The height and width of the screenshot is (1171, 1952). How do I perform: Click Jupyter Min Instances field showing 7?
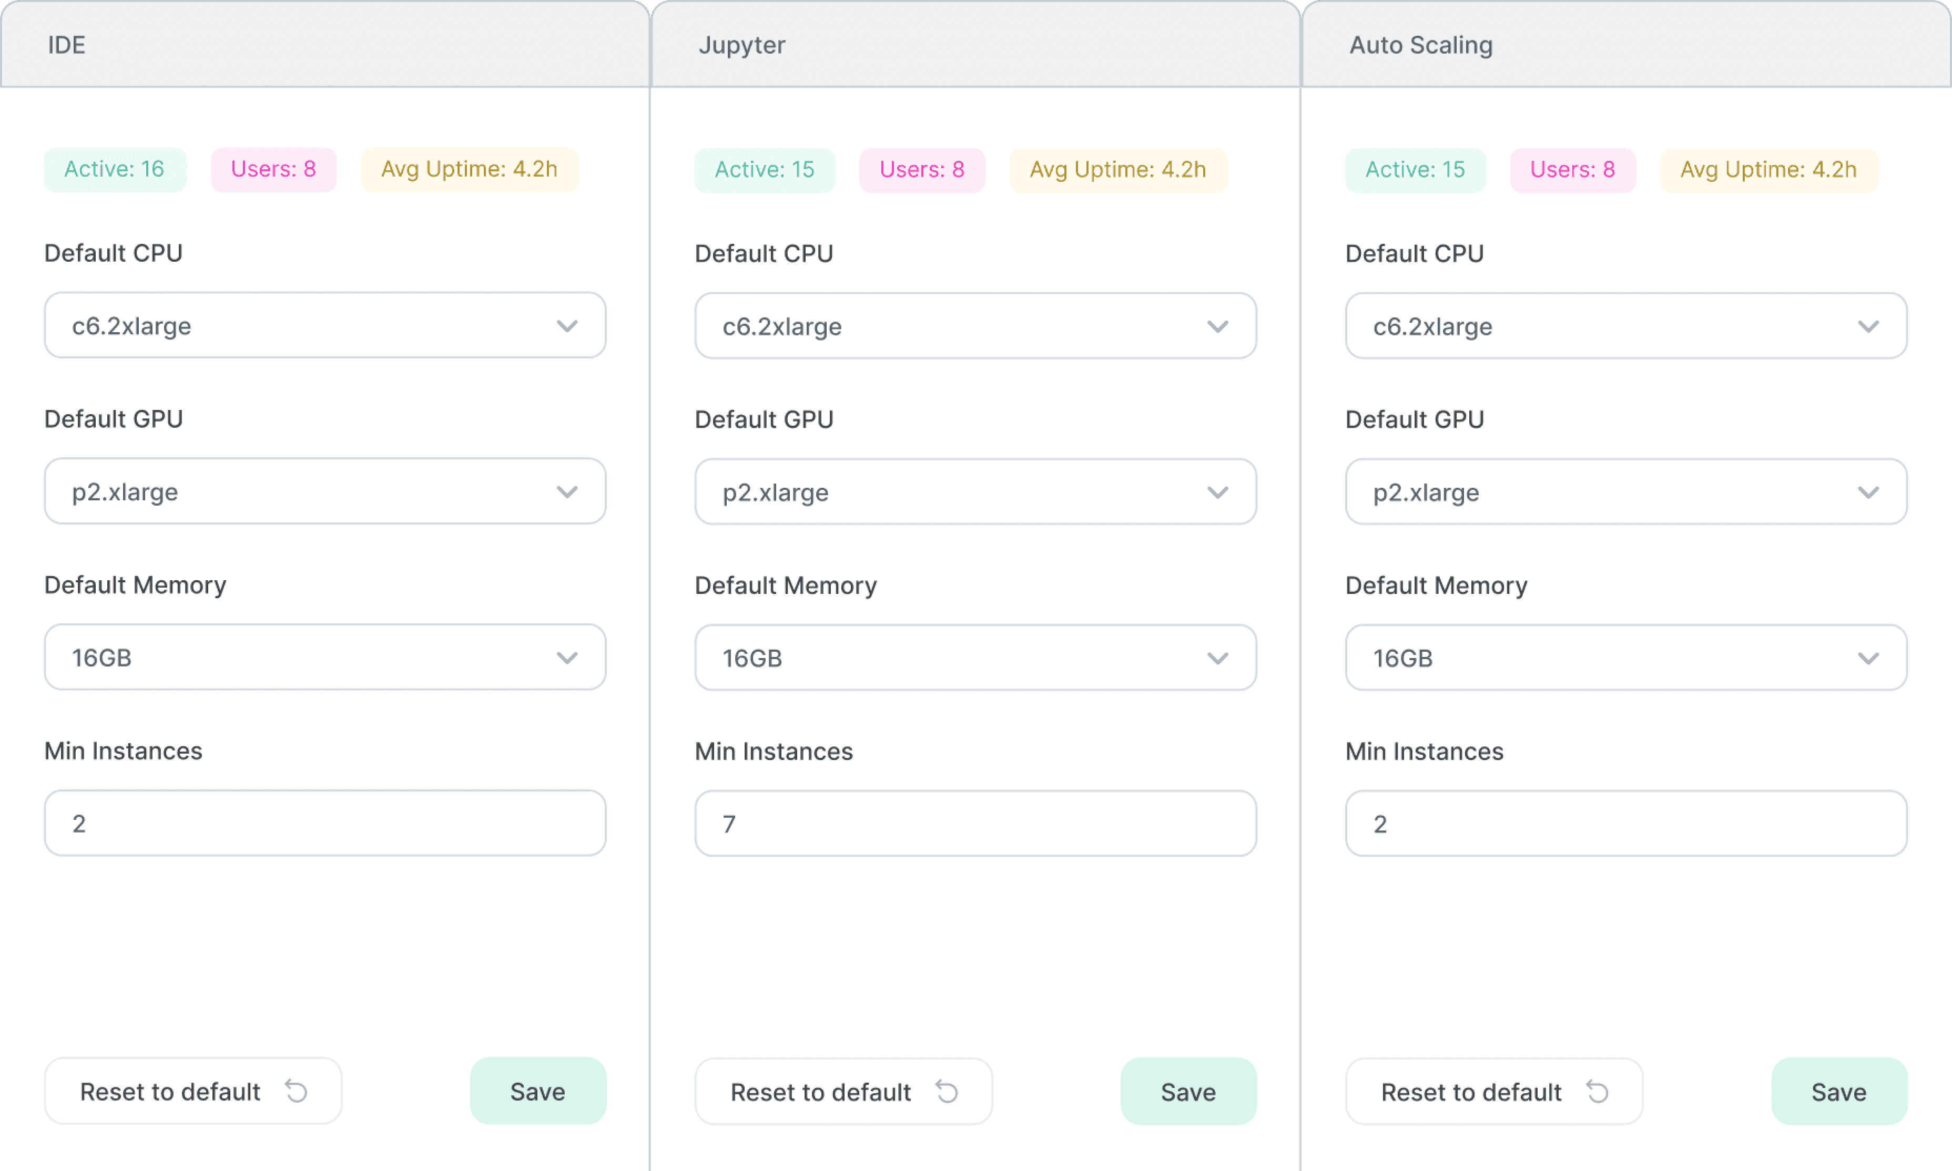(x=975, y=824)
